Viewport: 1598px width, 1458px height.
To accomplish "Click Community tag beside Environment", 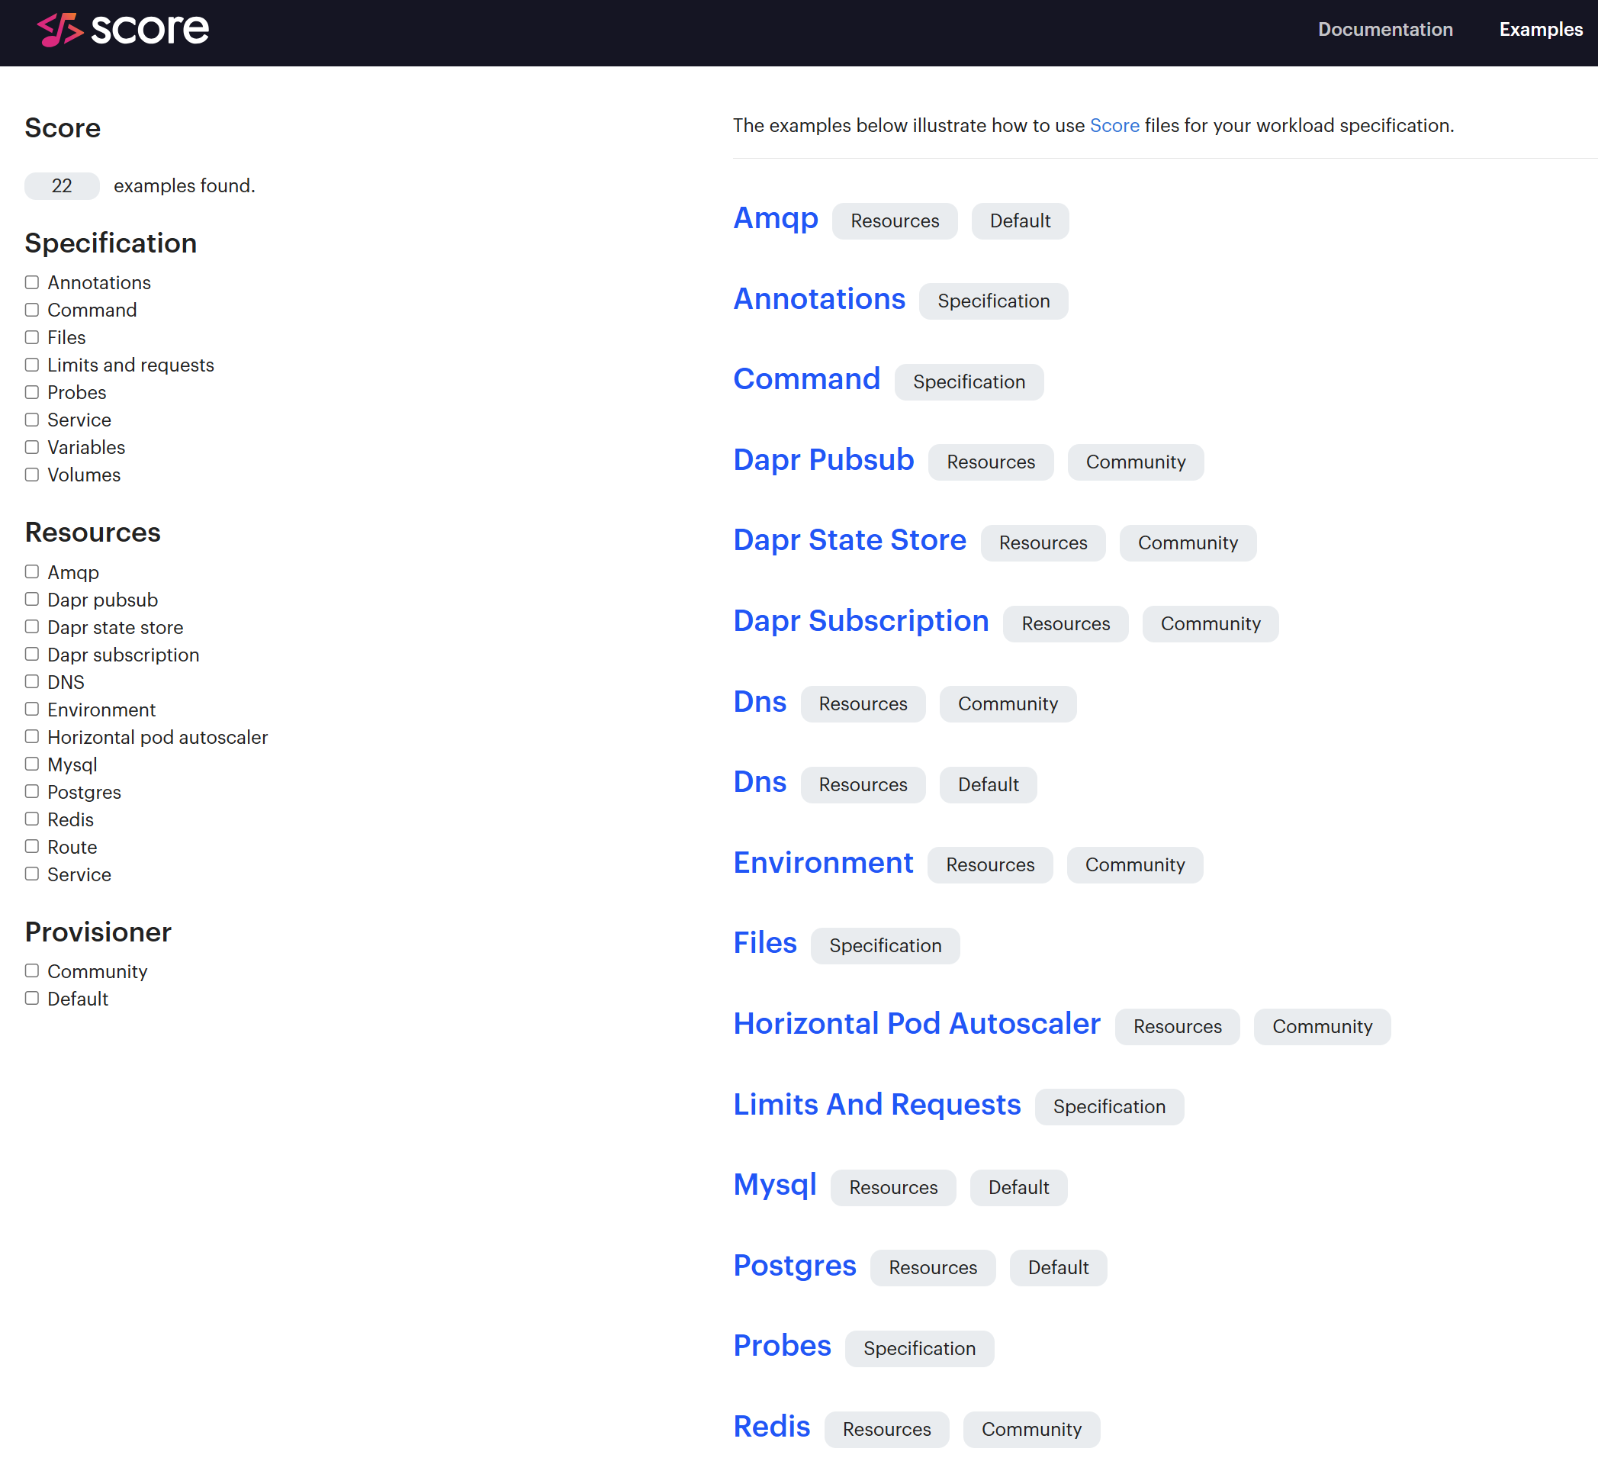I will (1134, 865).
